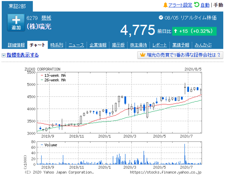Select 手動 update mode

tap(218, 5)
